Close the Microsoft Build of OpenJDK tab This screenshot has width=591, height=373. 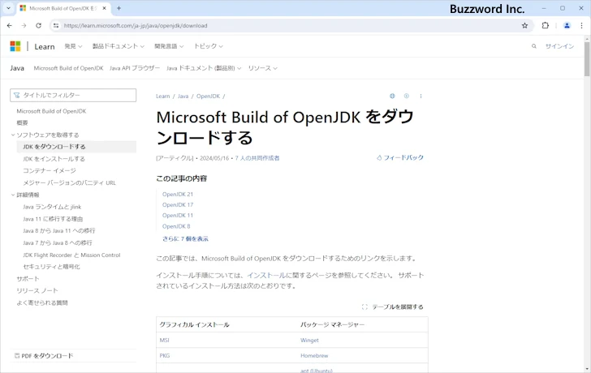(x=105, y=8)
